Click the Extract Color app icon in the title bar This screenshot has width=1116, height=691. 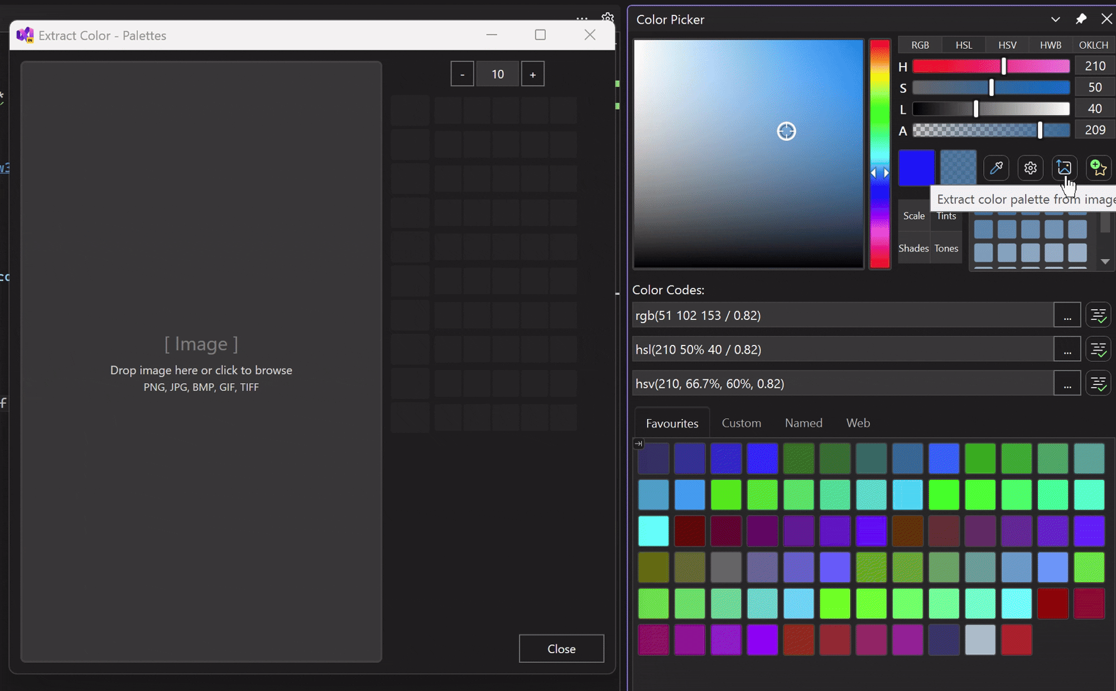pos(25,35)
